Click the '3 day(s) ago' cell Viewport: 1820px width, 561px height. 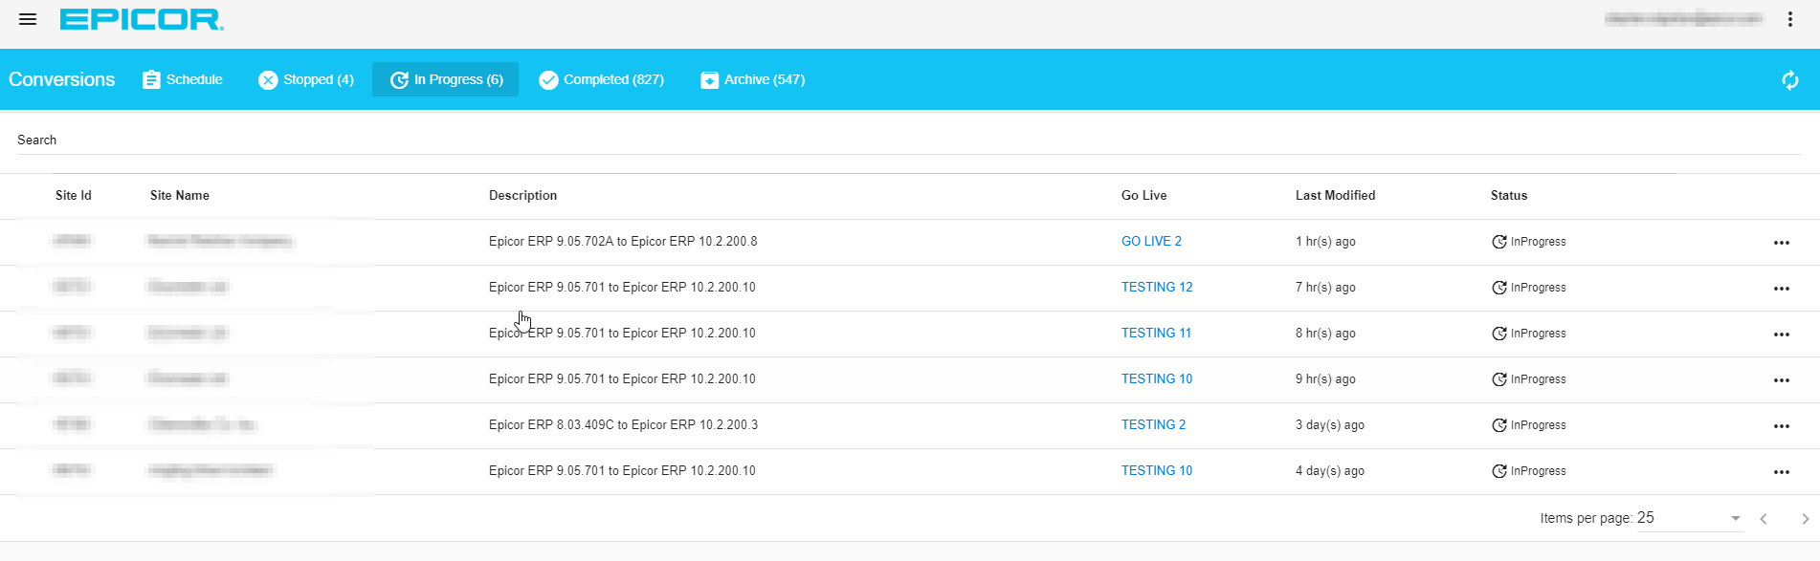pos(1330,425)
